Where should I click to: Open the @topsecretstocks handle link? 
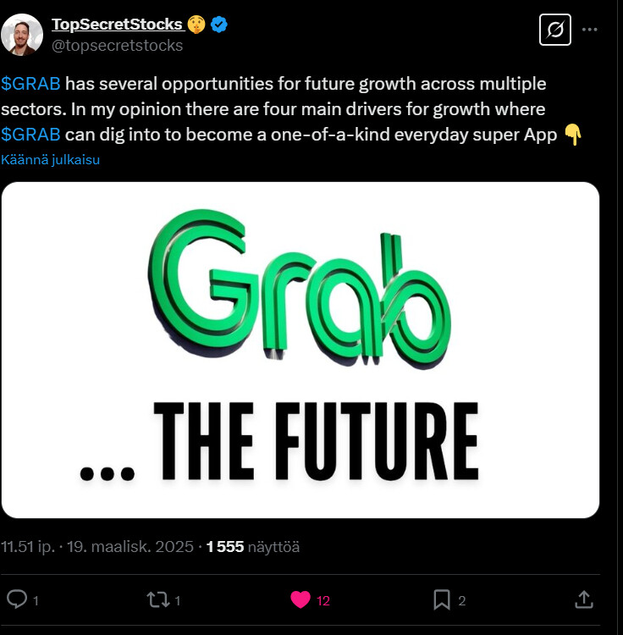point(117,45)
